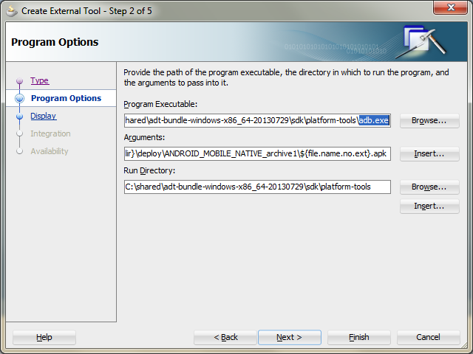Click the Type step bullet icon
Image resolution: width=473 pixels, height=354 pixels.
(x=20, y=80)
